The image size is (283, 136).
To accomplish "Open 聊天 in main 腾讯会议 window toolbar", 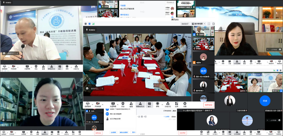I will 149,104.
